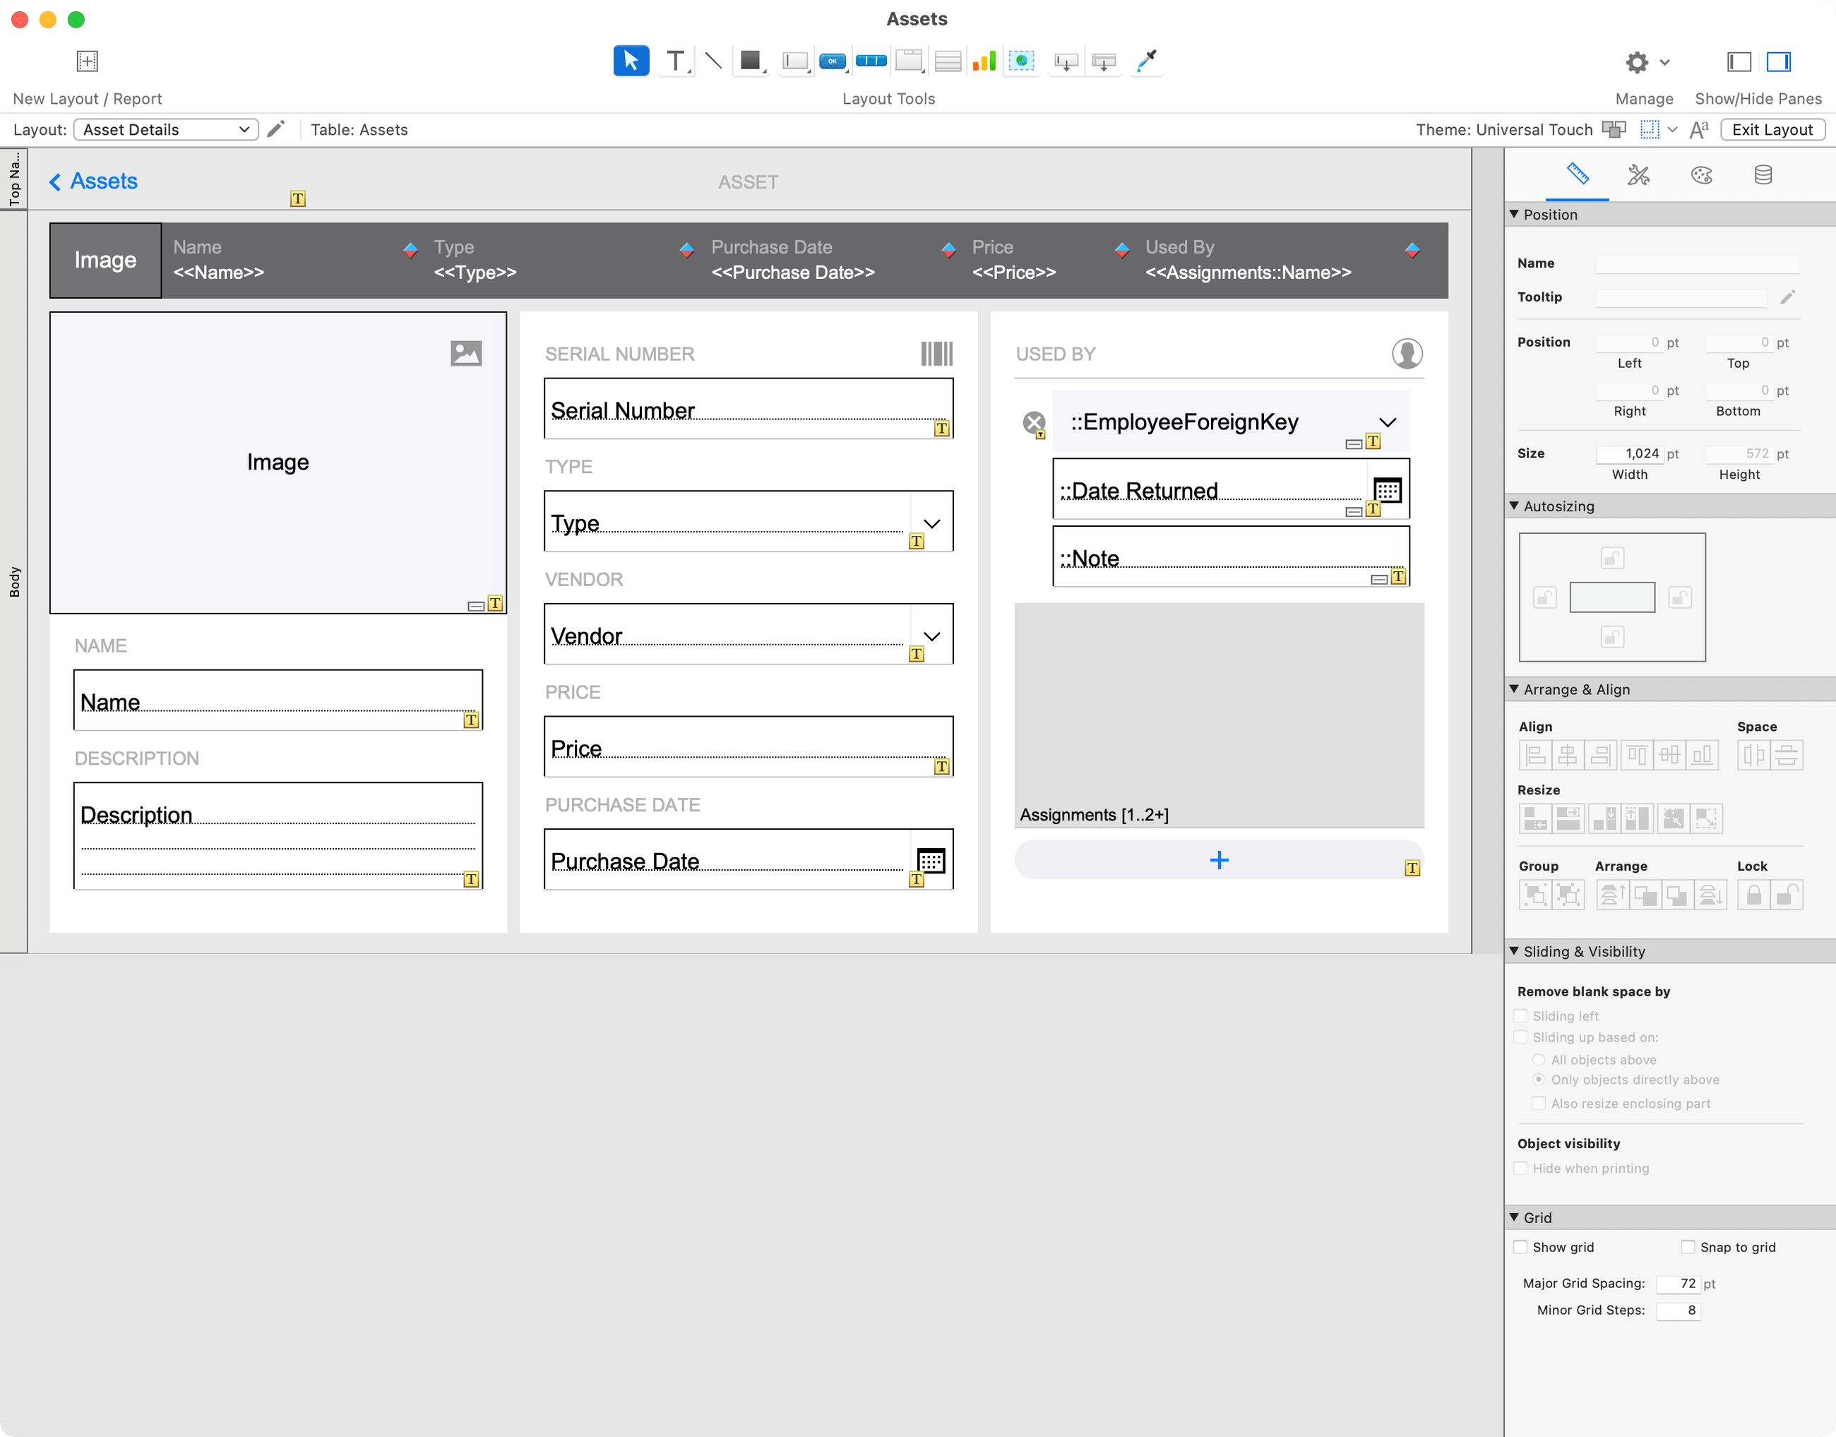Select the Line drawing tool
This screenshot has width=1836, height=1437.
(x=713, y=61)
